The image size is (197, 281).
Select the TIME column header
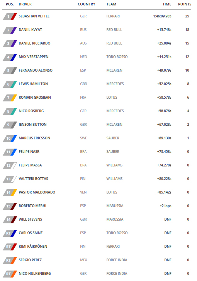(167, 4)
